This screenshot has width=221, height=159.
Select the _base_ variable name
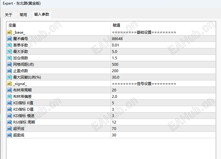19,32
